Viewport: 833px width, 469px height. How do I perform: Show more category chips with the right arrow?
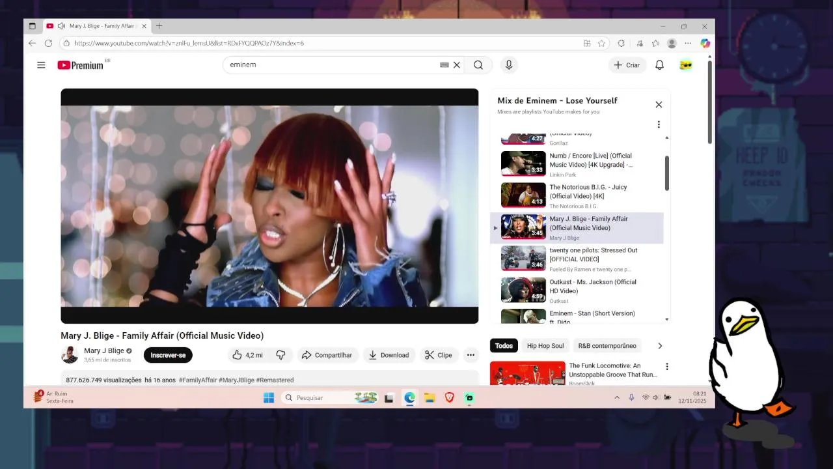[x=660, y=346]
